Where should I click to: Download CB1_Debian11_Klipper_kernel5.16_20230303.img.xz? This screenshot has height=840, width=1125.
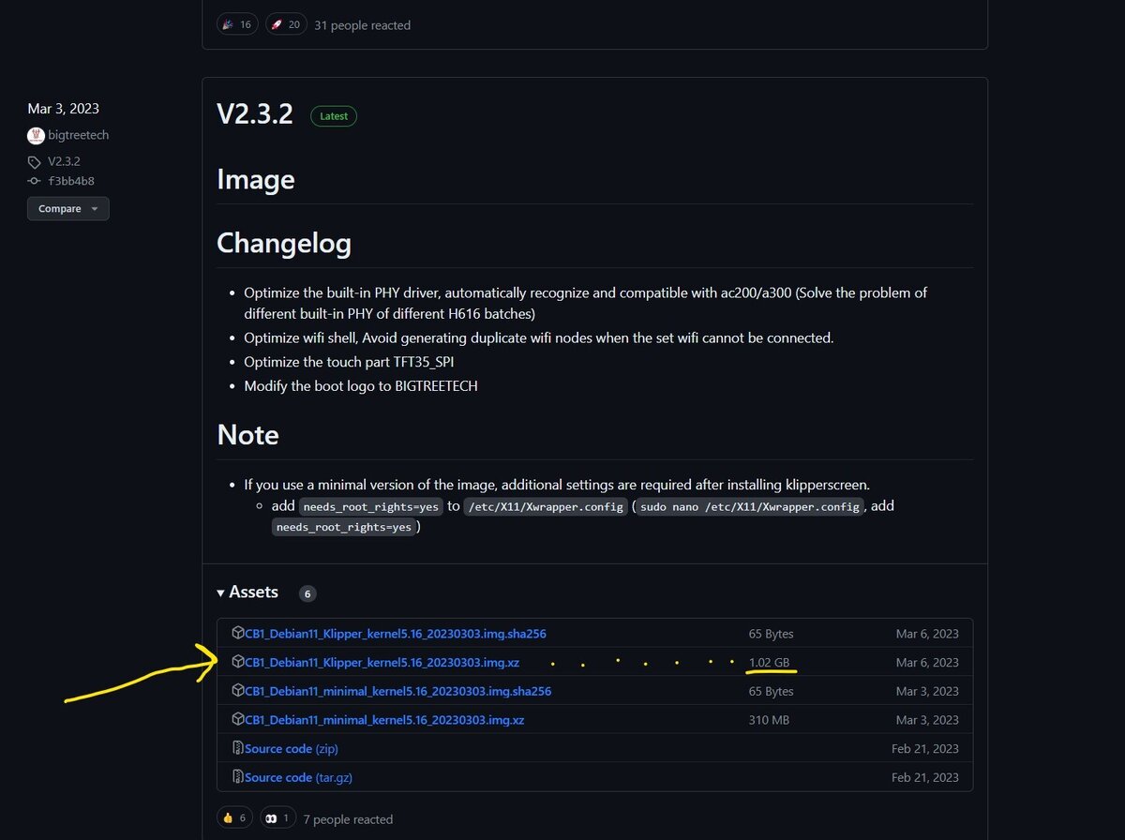click(x=382, y=662)
